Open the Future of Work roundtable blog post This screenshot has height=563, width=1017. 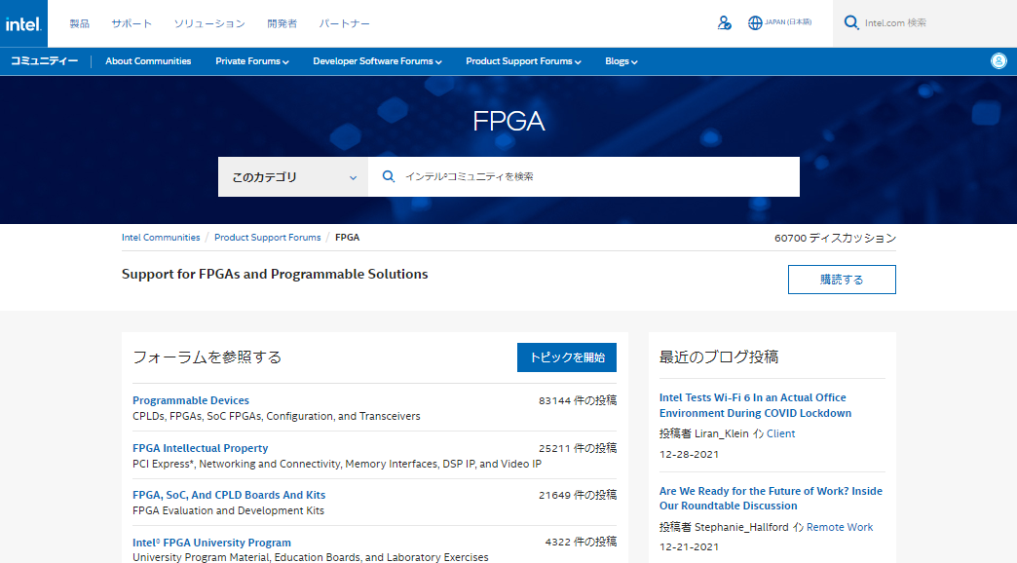pyautogui.click(x=772, y=498)
